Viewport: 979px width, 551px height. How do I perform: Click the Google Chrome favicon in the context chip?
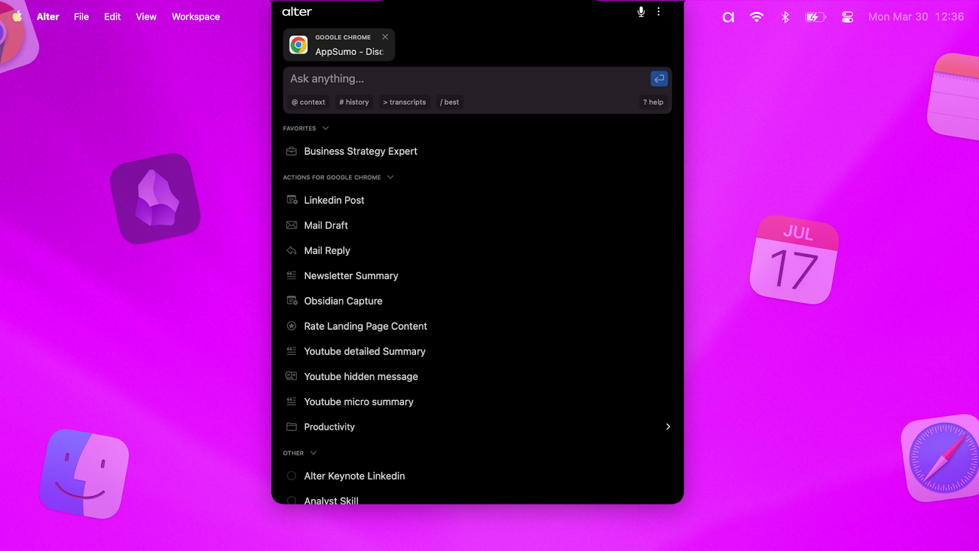pyautogui.click(x=298, y=44)
